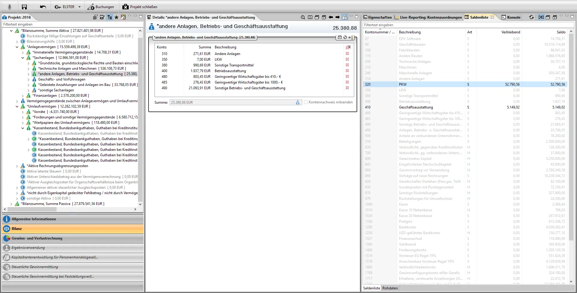Toggle the tree hierarchy view in Projekt panel
The height and width of the screenshot is (293, 577).
coord(110,17)
